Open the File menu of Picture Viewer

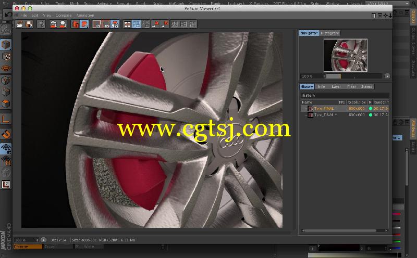24,16
